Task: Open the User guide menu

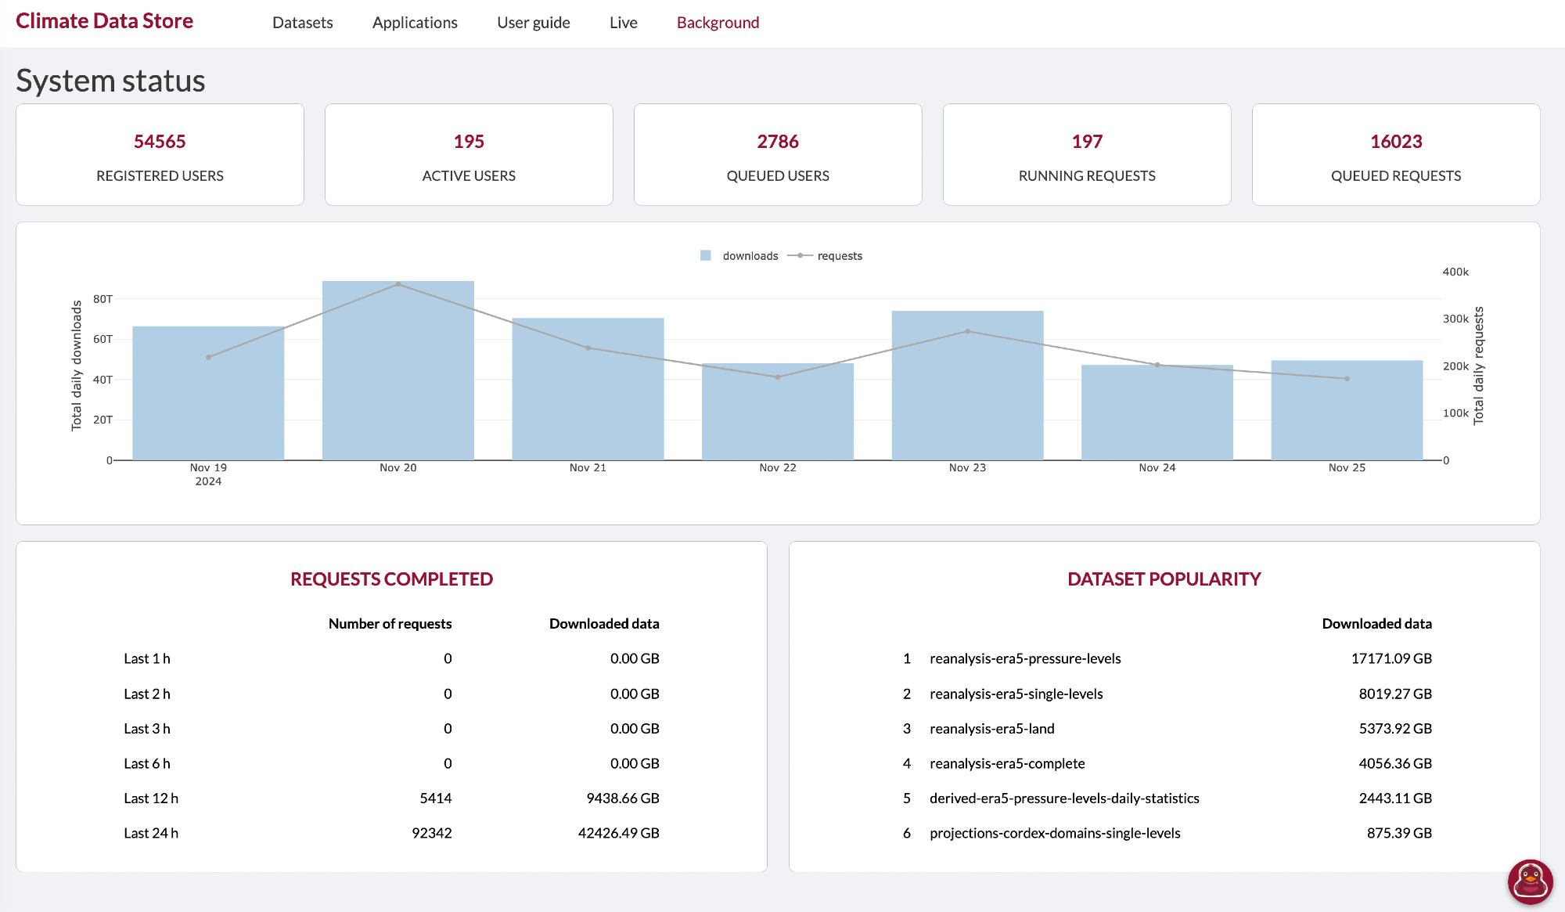Action: [x=534, y=23]
